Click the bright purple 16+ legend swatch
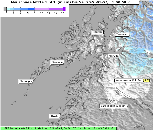Image resolution: width=153 pixels, height=130 pixels. coord(64,9)
